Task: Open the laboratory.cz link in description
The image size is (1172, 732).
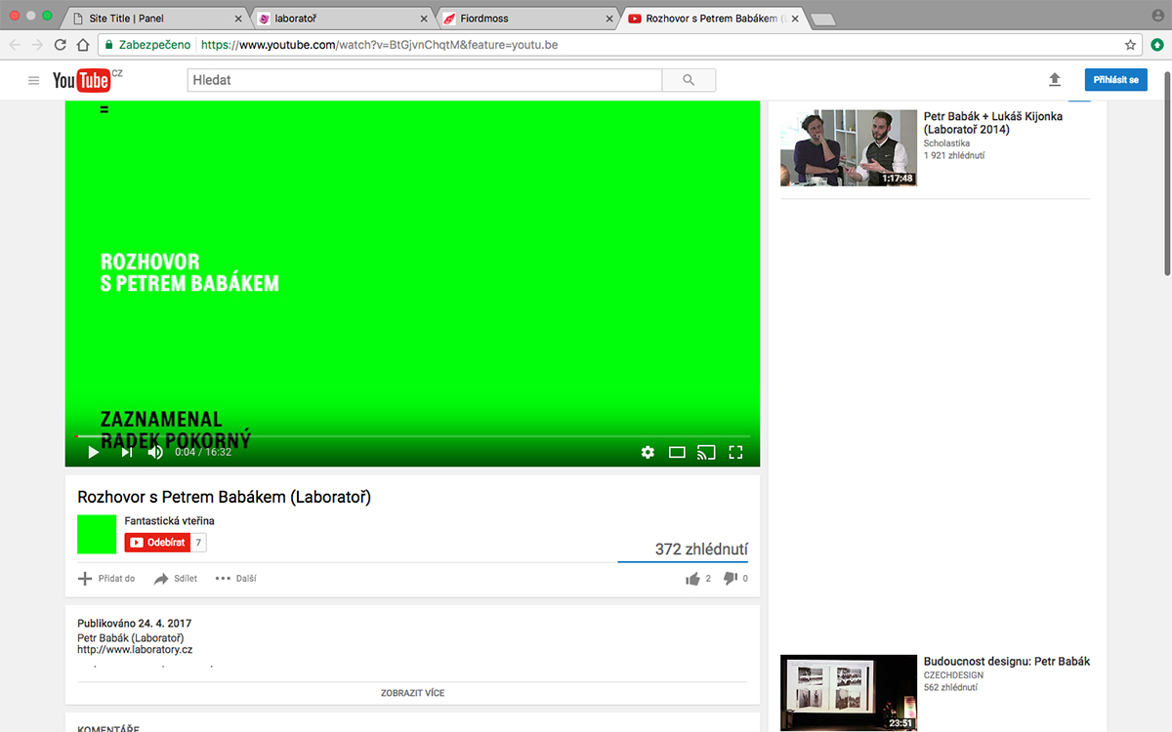Action: tap(135, 650)
